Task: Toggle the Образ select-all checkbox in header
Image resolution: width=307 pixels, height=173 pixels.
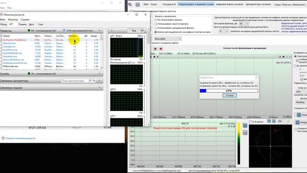Action: (x=1, y=36)
